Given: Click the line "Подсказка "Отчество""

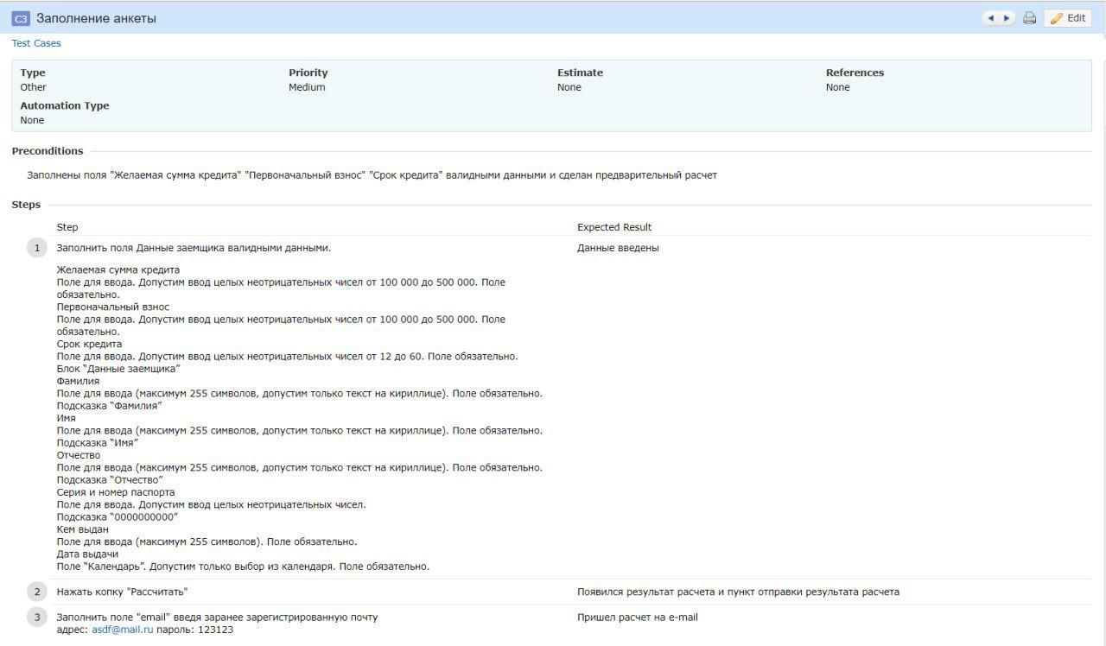Looking at the screenshot, I should [110, 480].
